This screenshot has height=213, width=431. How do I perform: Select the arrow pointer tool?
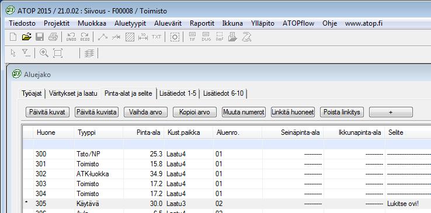tap(13, 53)
